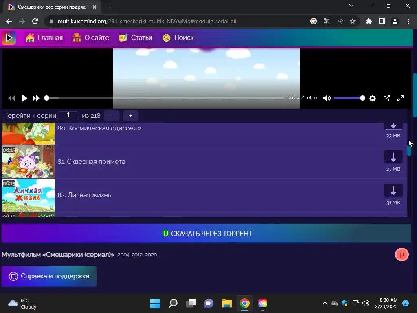Select episode 80. Космическая одиссея 2
Image resolution: width=417 pixels, height=313 pixels.
204,134
